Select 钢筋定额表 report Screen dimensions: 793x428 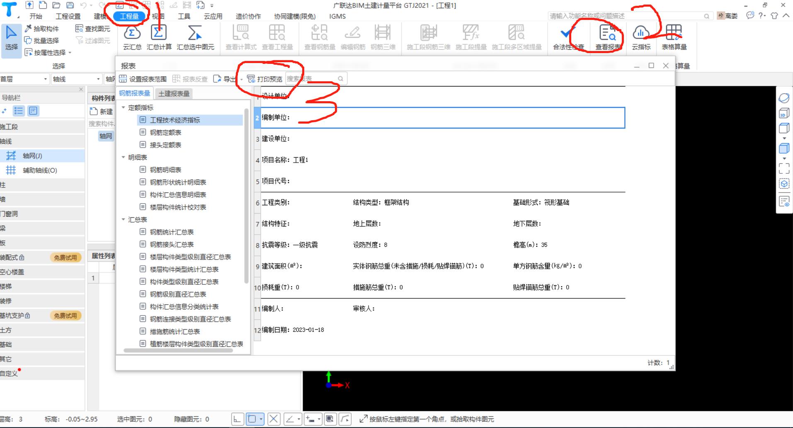click(165, 132)
